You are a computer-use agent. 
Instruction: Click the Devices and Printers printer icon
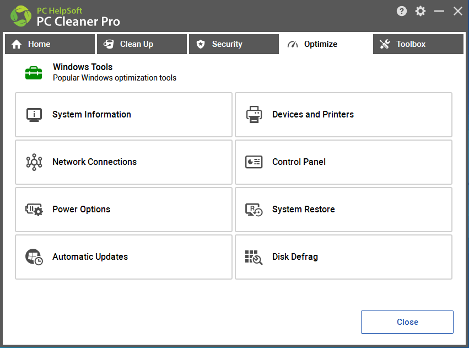point(254,115)
